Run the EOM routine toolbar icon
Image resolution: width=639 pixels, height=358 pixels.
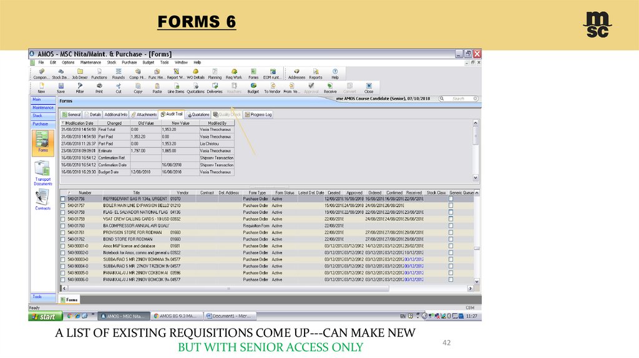(272, 74)
